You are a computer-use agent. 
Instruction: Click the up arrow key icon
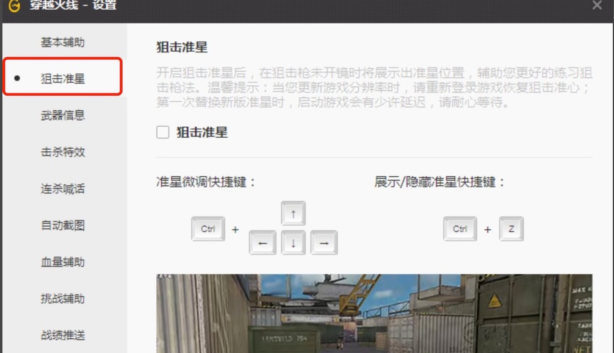pyautogui.click(x=294, y=213)
